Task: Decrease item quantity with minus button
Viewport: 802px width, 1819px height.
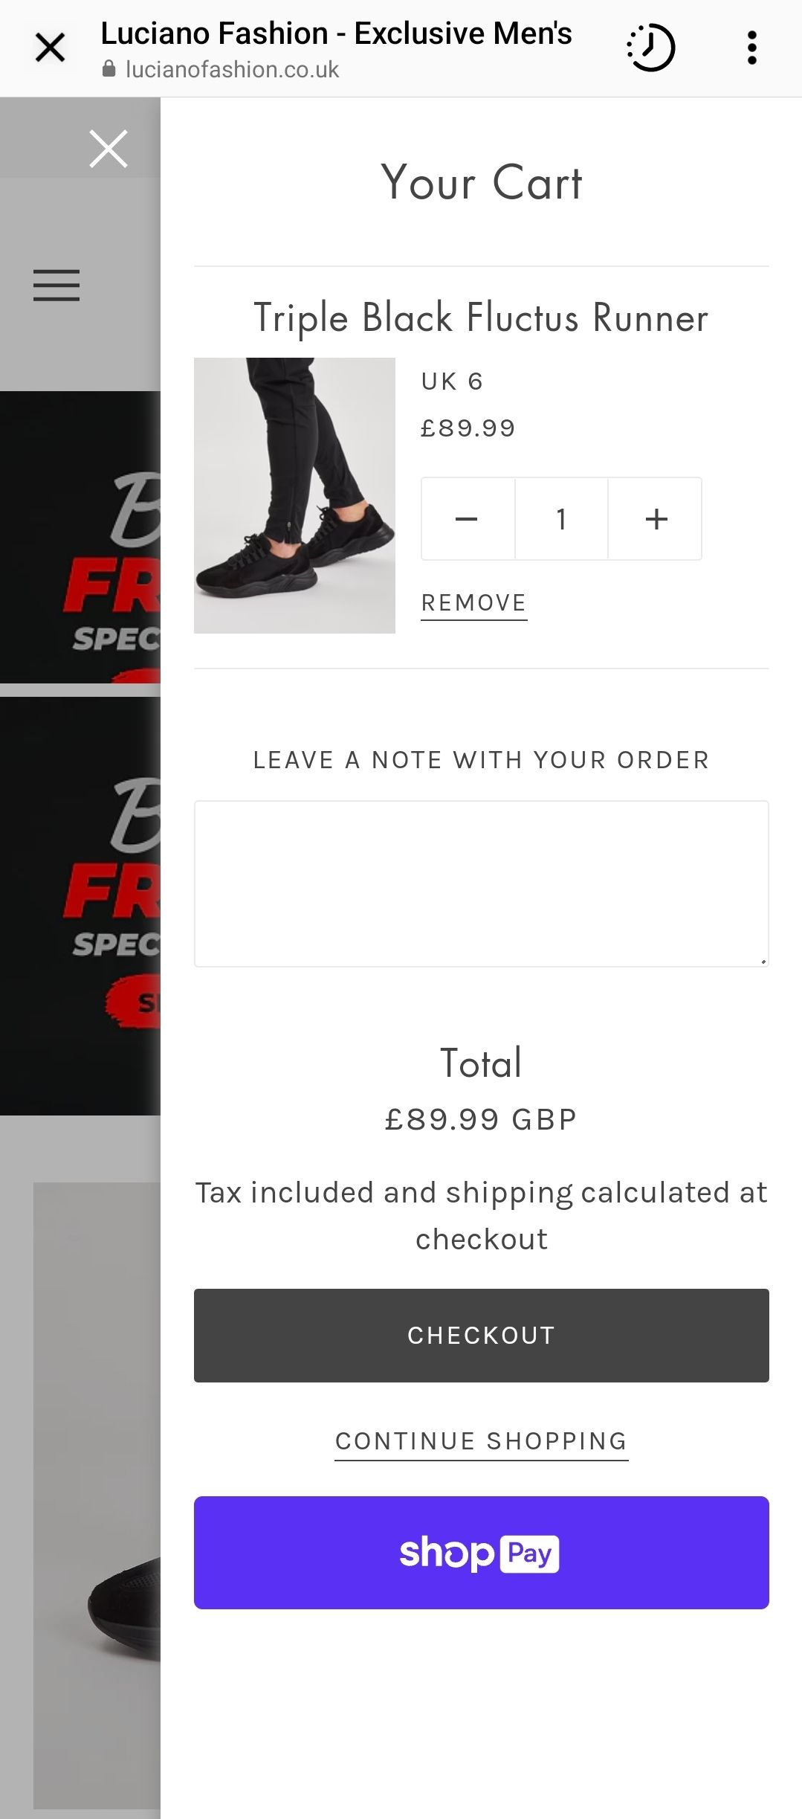Action: coord(467,519)
